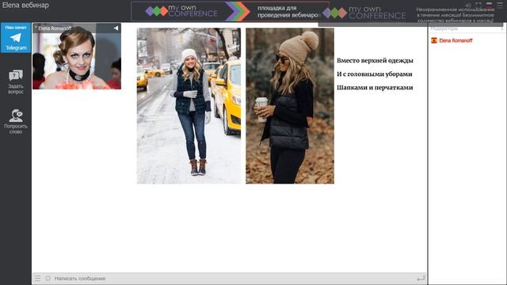507x285 pixels.
Task: Click the moderator badge icon beside Elena Romanoff
Action: pyautogui.click(x=434, y=40)
